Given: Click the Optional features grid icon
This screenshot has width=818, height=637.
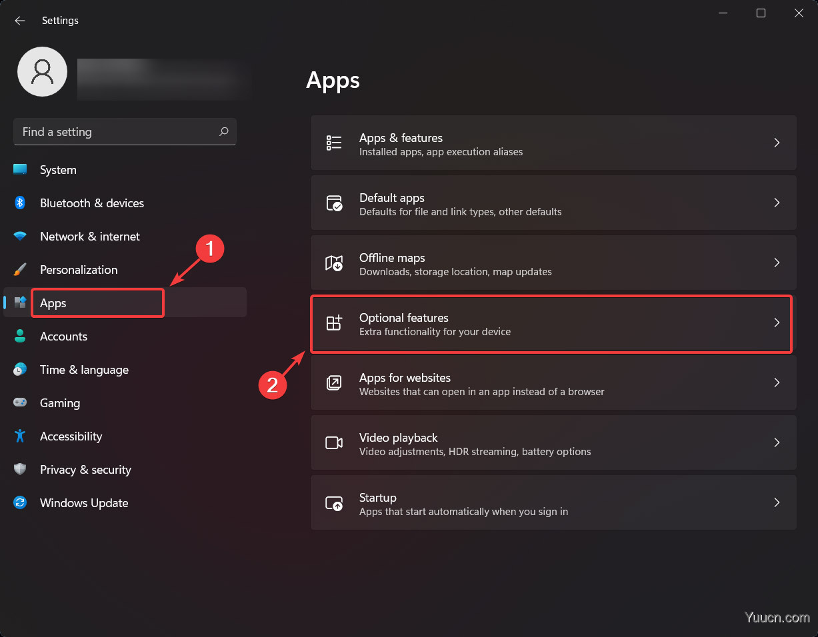Looking at the screenshot, I should click(x=334, y=322).
